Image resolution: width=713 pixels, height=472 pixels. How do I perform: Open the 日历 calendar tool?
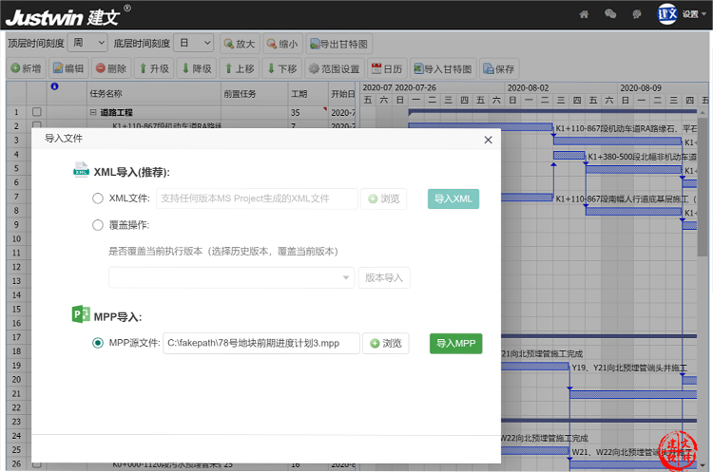coord(387,68)
